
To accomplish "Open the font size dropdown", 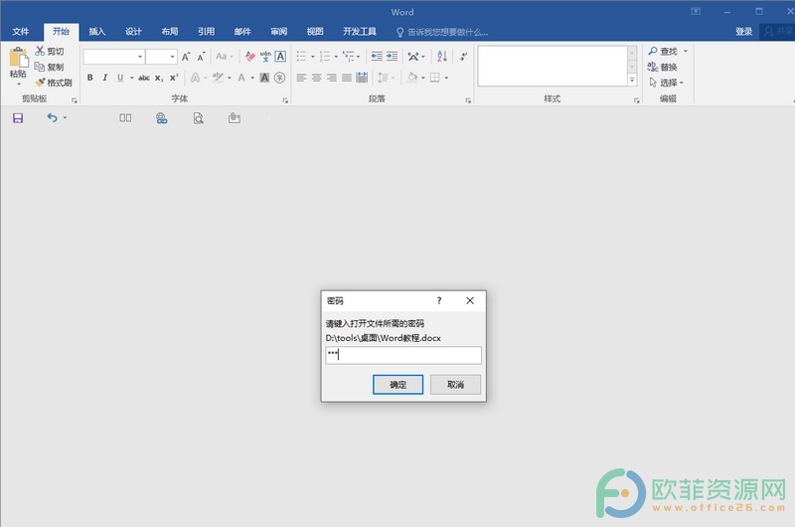I will pos(172,57).
